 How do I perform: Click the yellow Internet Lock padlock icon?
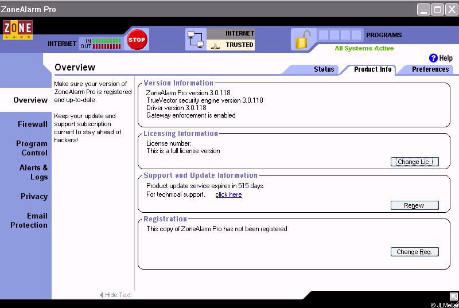(x=303, y=40)
